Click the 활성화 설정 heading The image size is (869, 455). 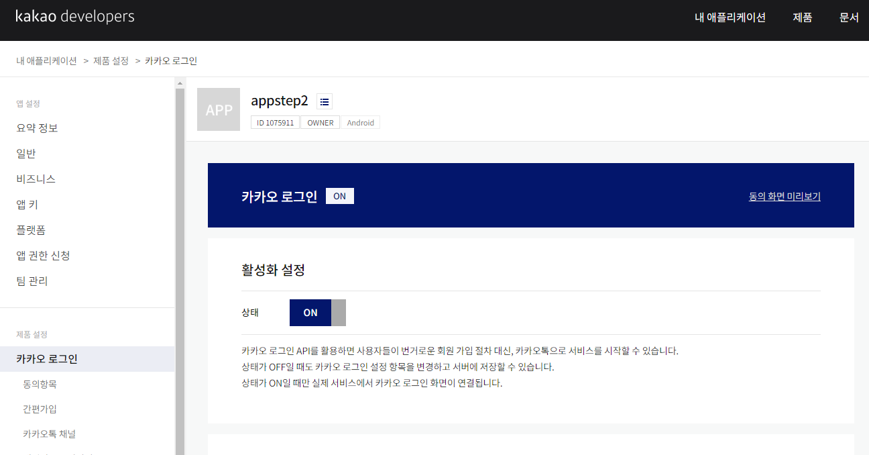[x=273, y=270]
